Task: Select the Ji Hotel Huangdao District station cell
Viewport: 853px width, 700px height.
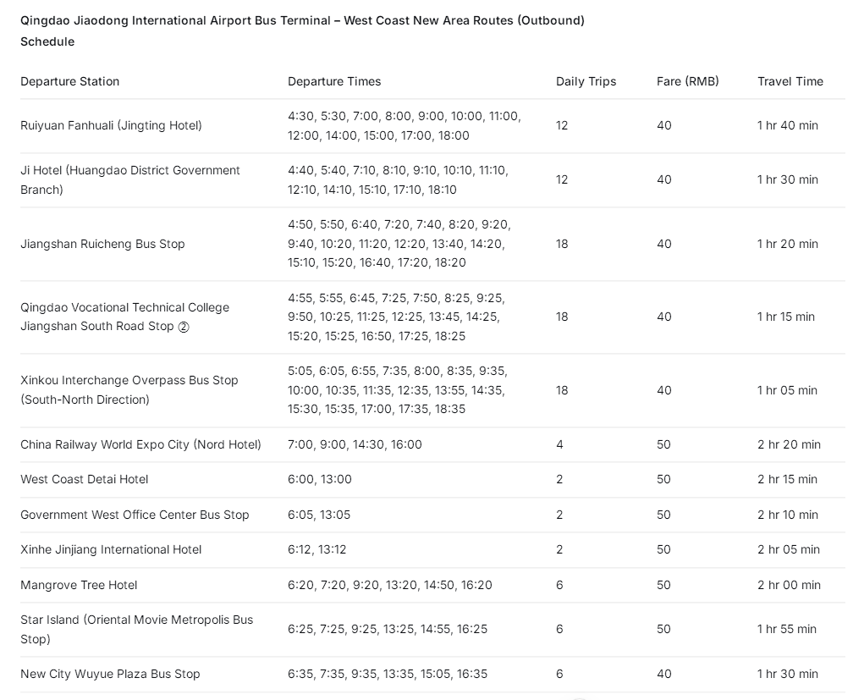Action: coord(130,180)
